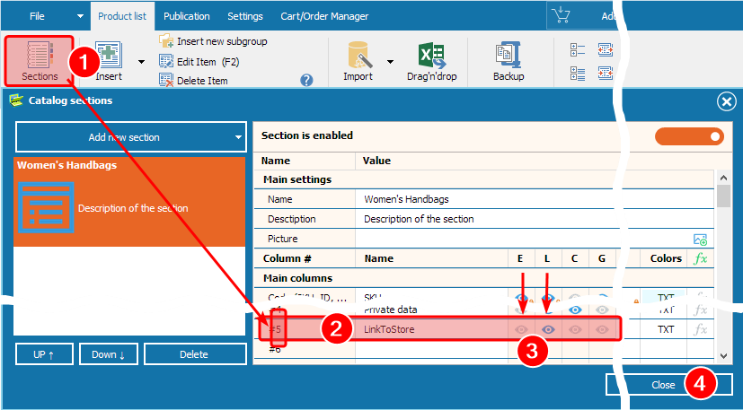Viewport: 743px width, 410px height.
Task: Toggle L column eye for LinkToStore
Action: pos(547,329)
